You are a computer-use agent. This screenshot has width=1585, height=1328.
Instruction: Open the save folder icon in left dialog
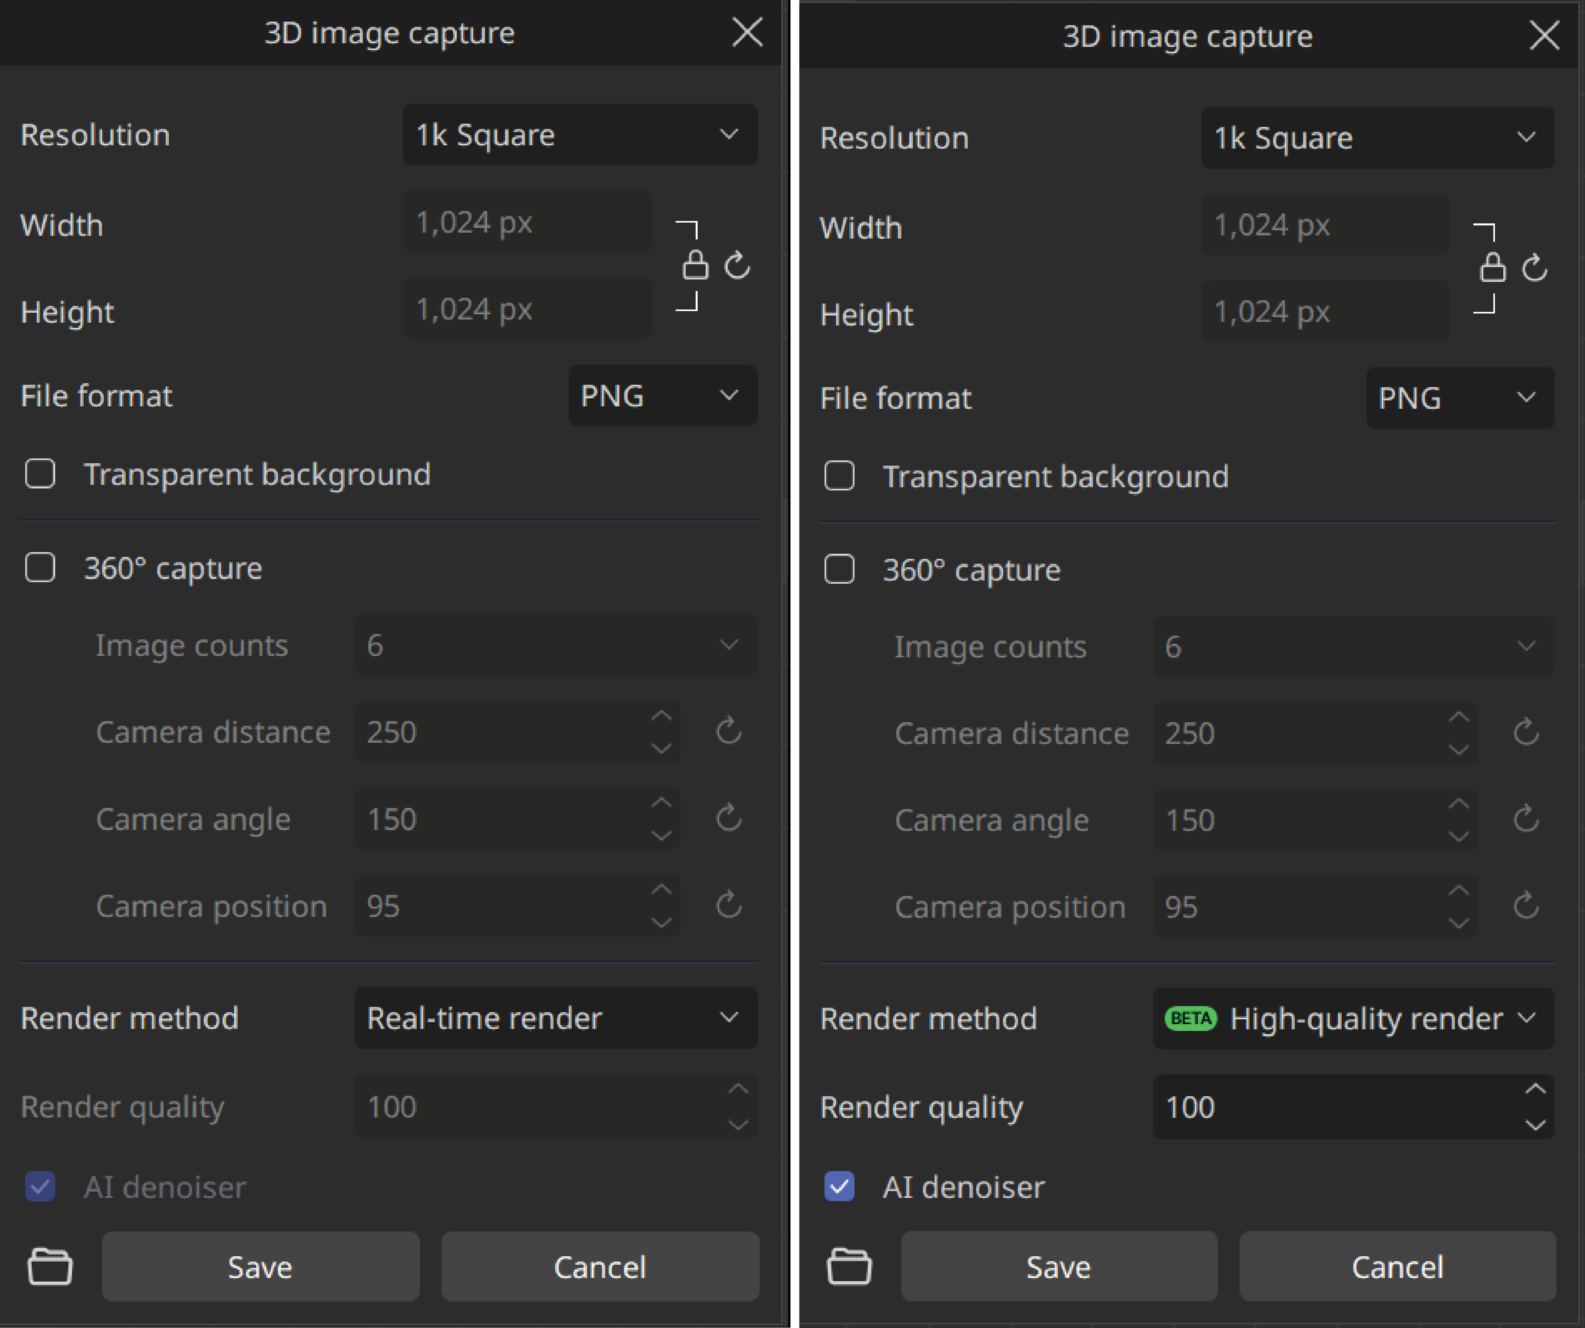click(50, 1266)
